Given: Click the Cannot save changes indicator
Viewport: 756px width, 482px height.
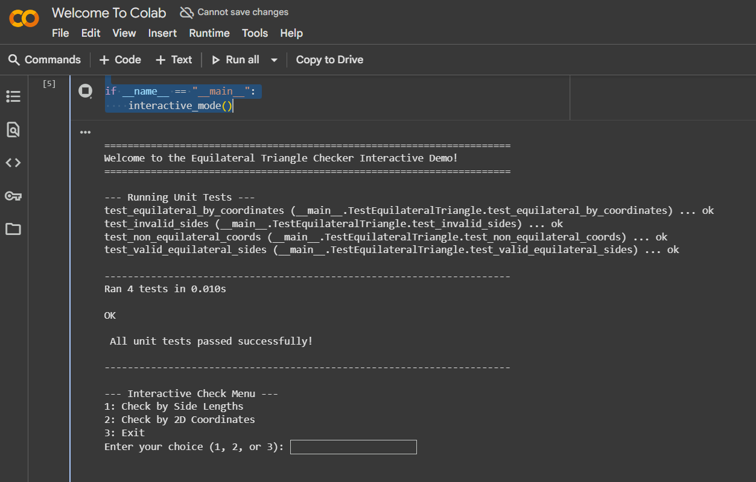Looking at the screenshot, I should click(x=234, y=12).
